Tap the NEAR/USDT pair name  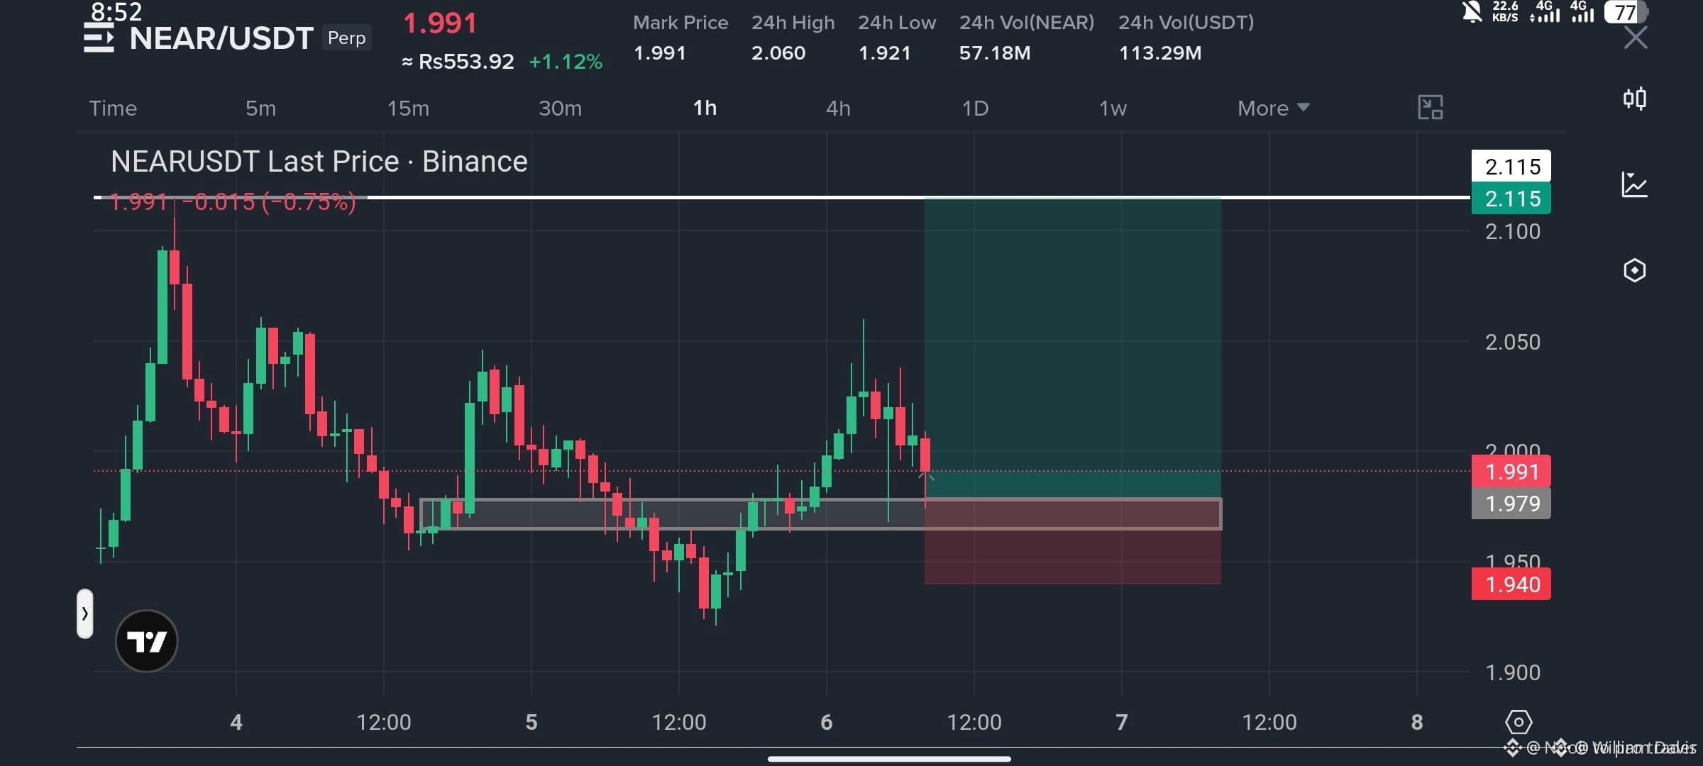tap(221, 38)
